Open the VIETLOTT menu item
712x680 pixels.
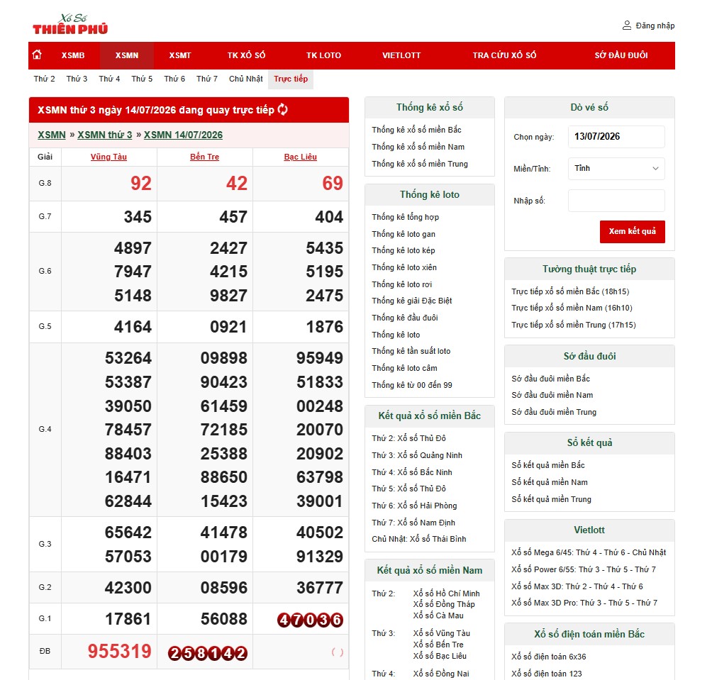coord(401,55)
